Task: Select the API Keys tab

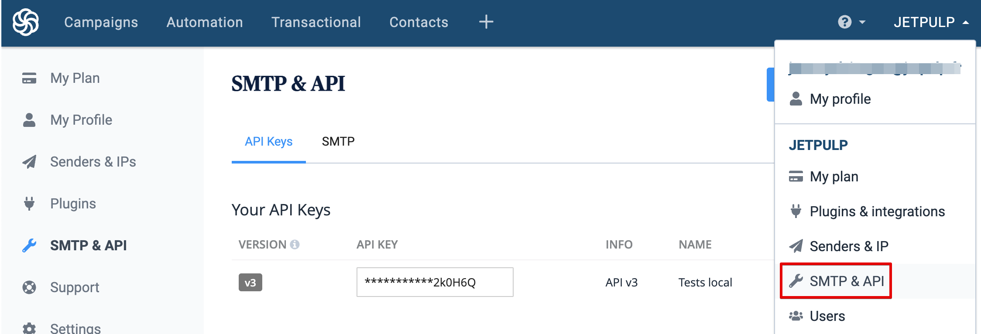Action: [x=268, y=141]
